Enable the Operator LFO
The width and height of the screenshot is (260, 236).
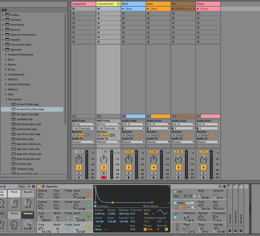[175, 192]
